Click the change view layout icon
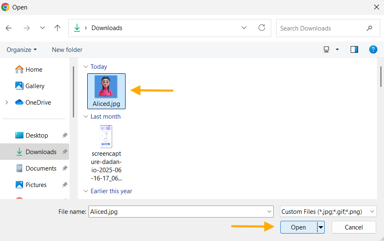384x241 pixels. coord(326,49)
